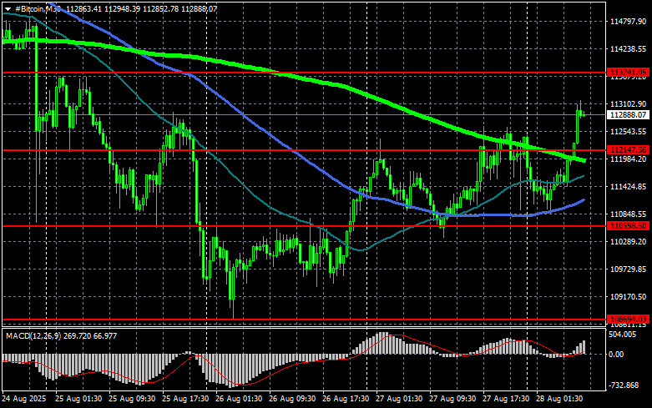Viewport: 652px width, 408px height.
Task: Click the 26 Aug 09:30 time label
Action: [x=292, y=399]
